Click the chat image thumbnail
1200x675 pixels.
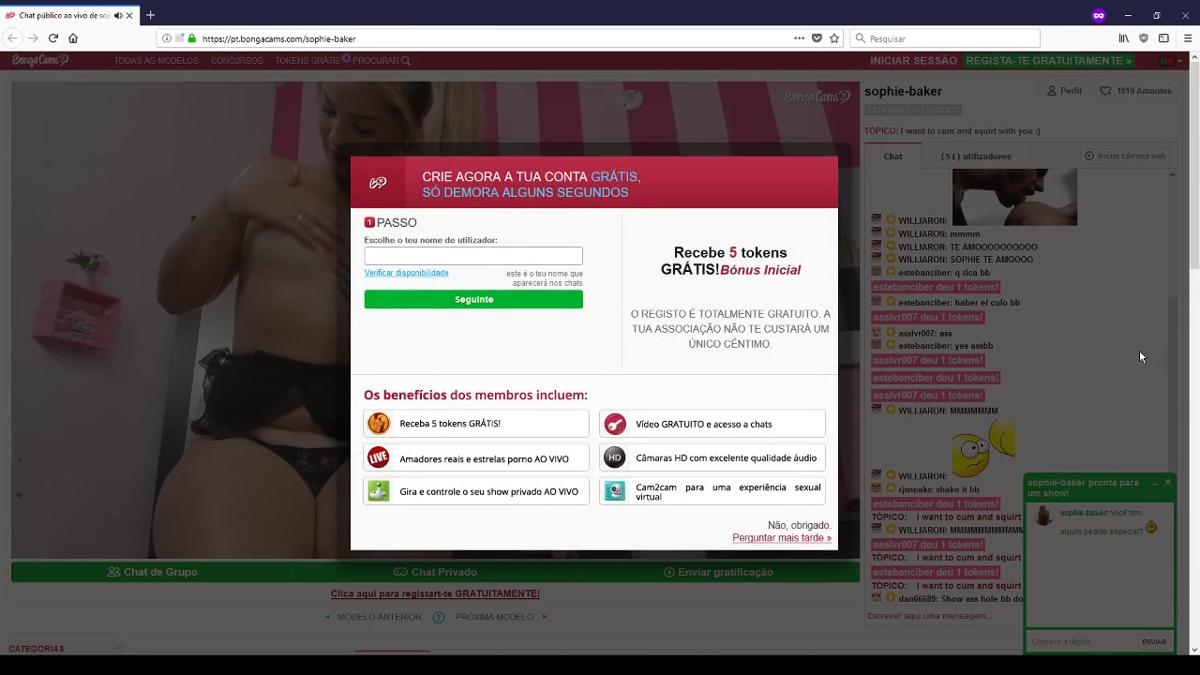click(x=1014, y=197)
